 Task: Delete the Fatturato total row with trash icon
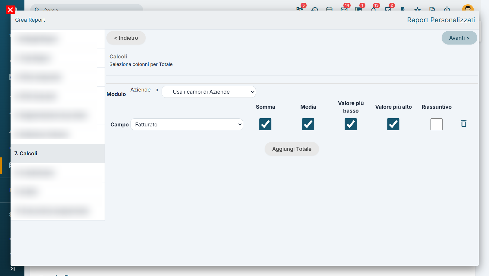pyautogui.click(x=464, y=123)
